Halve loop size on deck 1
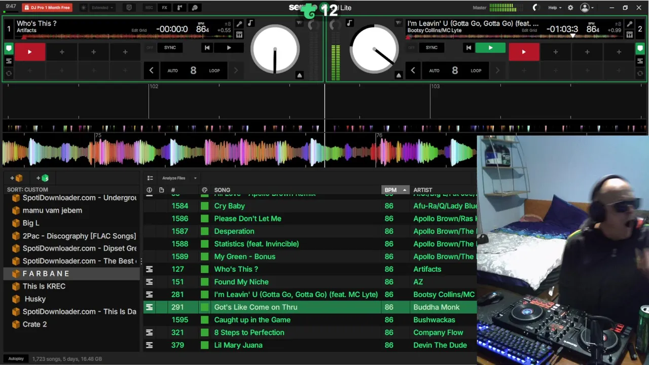The width and height of the screenshot is (649, 365). [151, 70]
